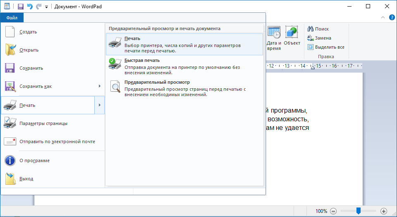The width and height of the screenshot is (397, 217).
Task: Click the blue info icon beside О программе
Action: 10,160
